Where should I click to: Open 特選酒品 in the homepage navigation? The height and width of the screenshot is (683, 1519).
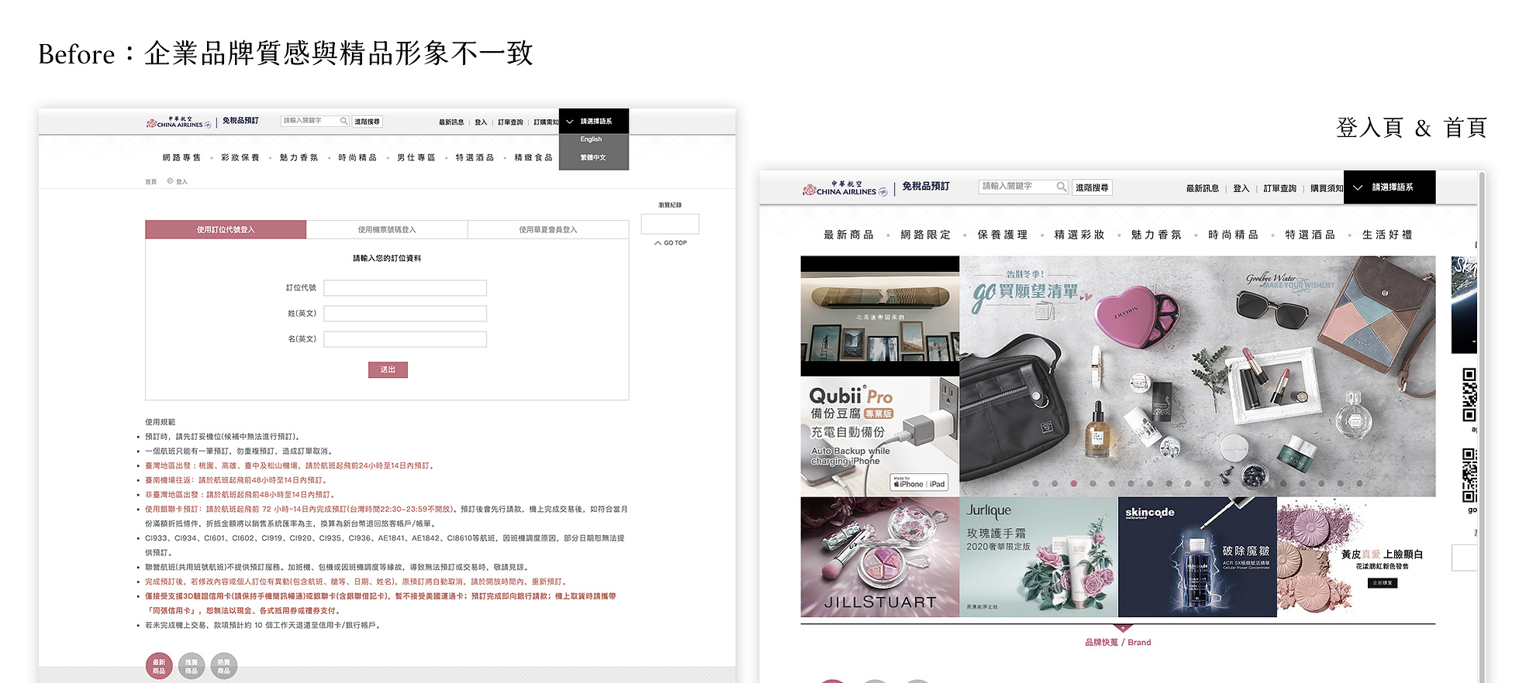tap(1310, 235)
